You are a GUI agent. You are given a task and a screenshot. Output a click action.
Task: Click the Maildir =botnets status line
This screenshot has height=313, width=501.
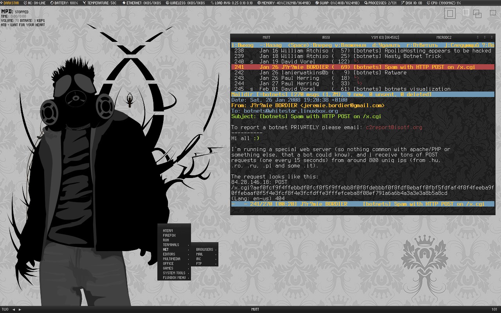point(363,95)
